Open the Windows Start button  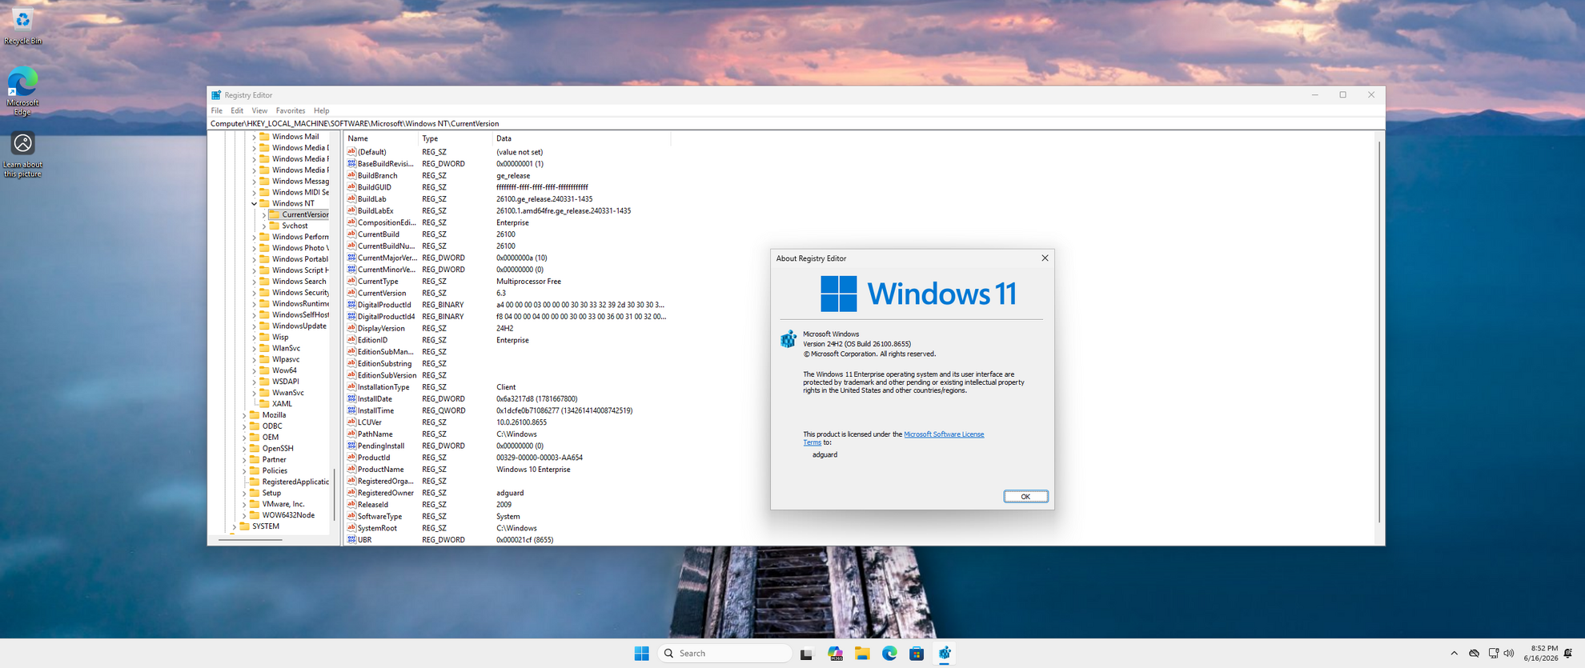click(641, 654)
